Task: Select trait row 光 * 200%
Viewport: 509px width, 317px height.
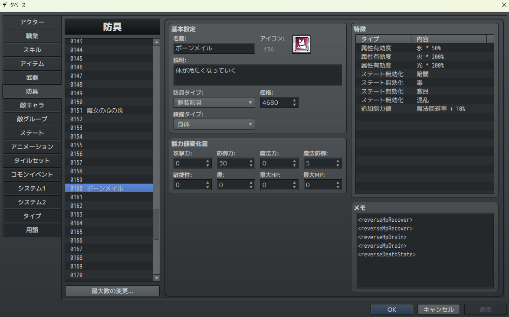Action: pos(424,65)
